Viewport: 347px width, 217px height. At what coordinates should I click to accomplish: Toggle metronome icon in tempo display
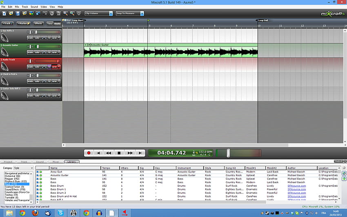click(x=194, y=152)
